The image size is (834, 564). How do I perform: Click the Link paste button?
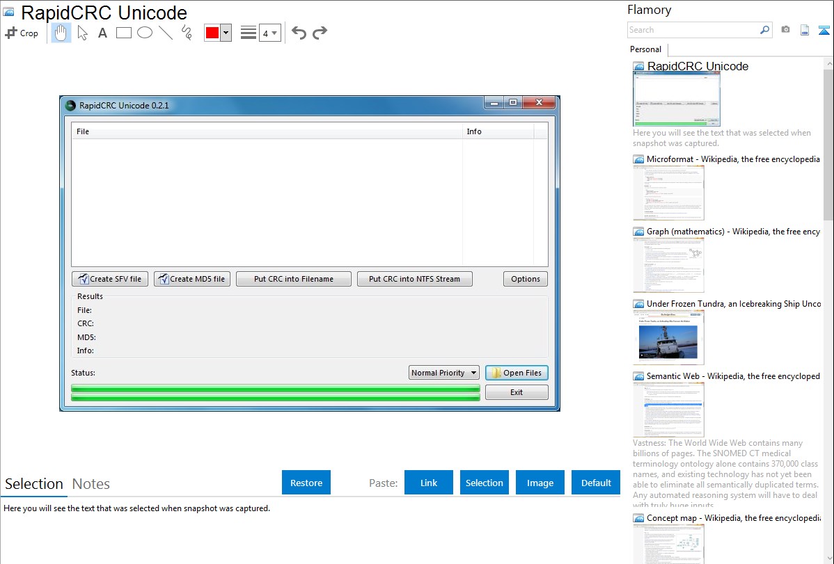pos(429,483)
